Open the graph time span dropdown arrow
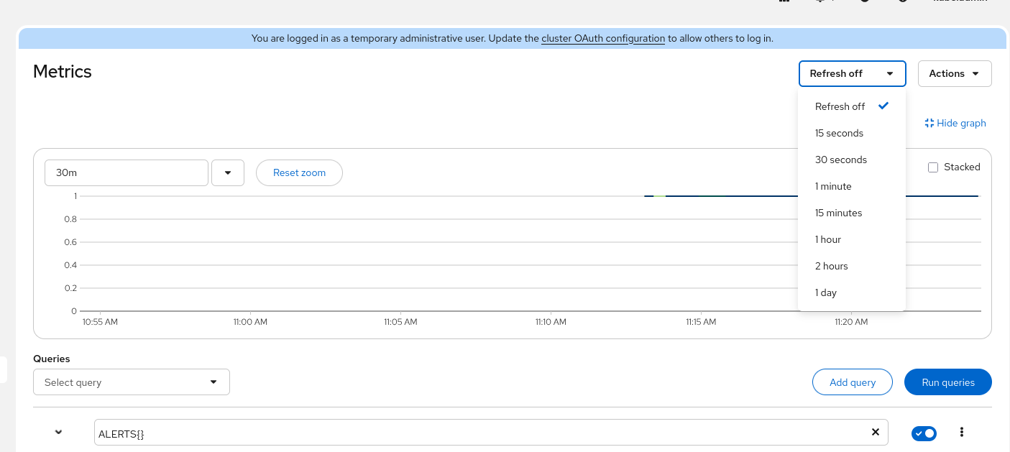 pos(228,173)
